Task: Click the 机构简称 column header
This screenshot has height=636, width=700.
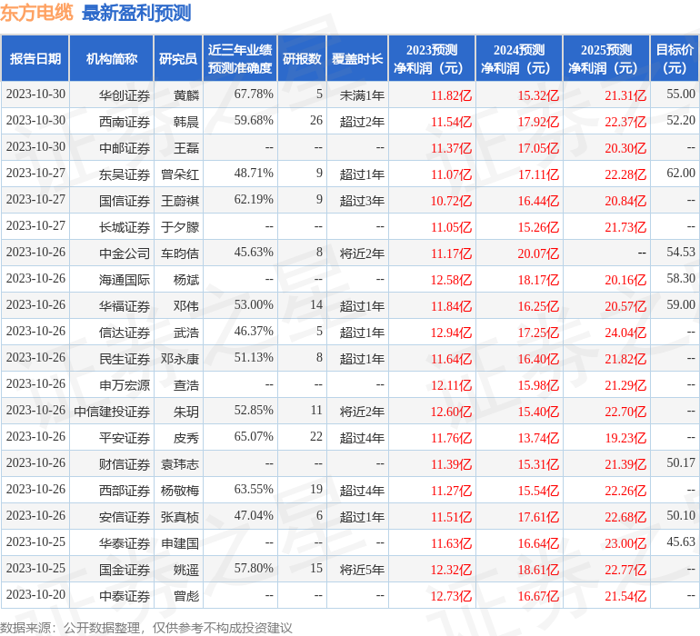Action: click(112, 58)
